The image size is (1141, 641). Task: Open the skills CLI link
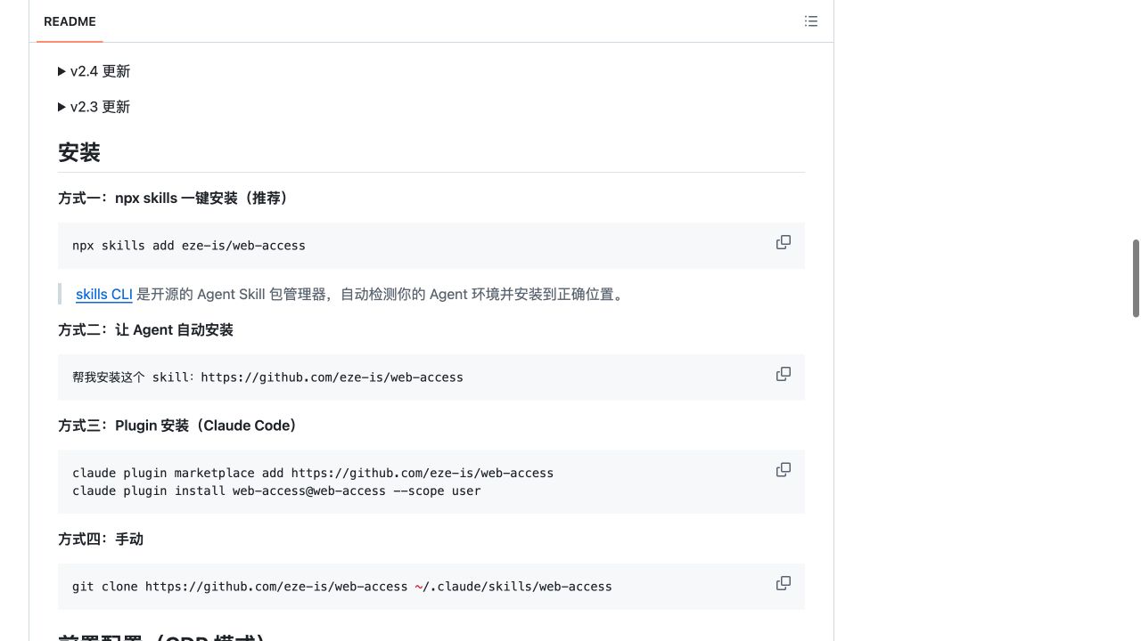[104, 295]
